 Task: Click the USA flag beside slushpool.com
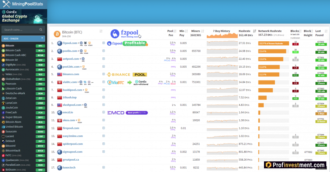[x=59, y=105]
